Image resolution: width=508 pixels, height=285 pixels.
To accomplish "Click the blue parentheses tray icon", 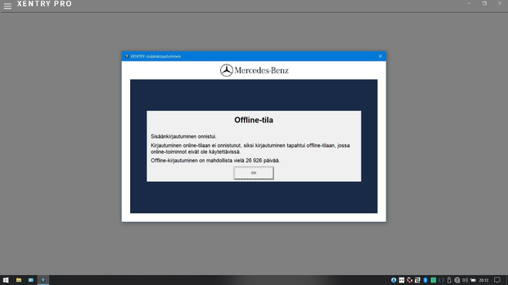I will [x=441, y=280].
